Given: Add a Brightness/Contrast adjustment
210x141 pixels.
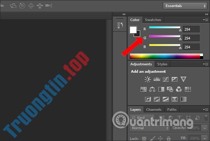Looking at the screenshot, I should coord(148,79).
